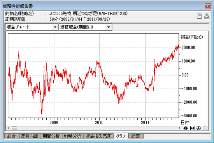Close the 戦略性能報告書 window
Image resolution: width=214 pixels, height=143 pixels.
(207, 6)
